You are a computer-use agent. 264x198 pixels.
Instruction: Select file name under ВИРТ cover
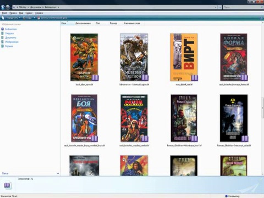click(184, 84)
